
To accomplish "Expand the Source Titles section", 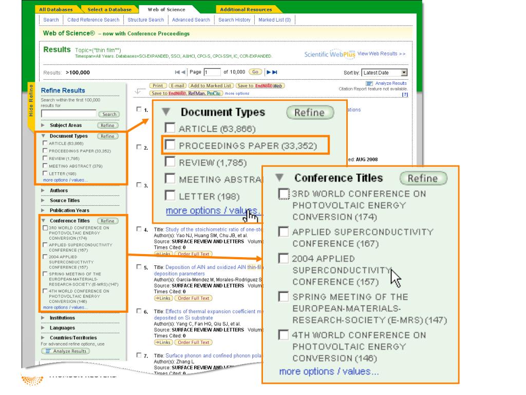I will tap(43, 201).
